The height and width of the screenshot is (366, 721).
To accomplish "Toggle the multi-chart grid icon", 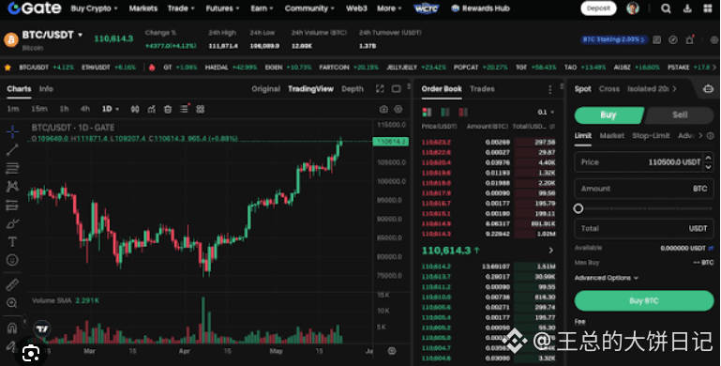I will pyautogui.click(x=200, y=109).
